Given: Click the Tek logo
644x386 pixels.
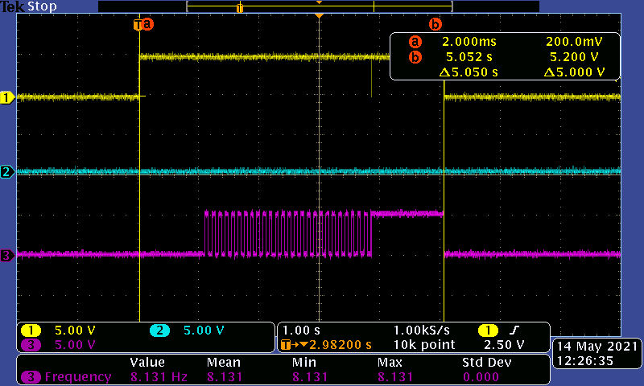Looking at the screenshot, I should [x=12, y=6].
